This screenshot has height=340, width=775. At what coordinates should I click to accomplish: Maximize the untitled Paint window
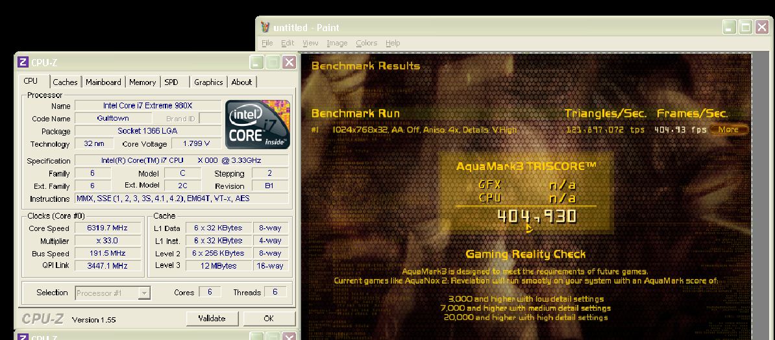(x=745, y=27)
